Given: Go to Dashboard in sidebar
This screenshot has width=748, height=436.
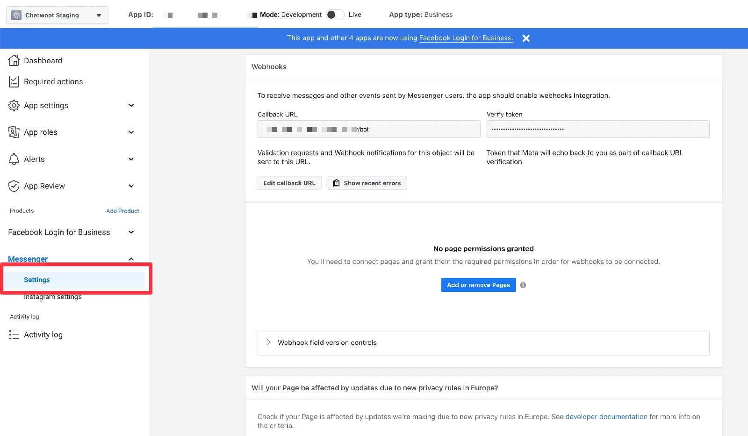Looking at the screenshot, I should point(43,60).
